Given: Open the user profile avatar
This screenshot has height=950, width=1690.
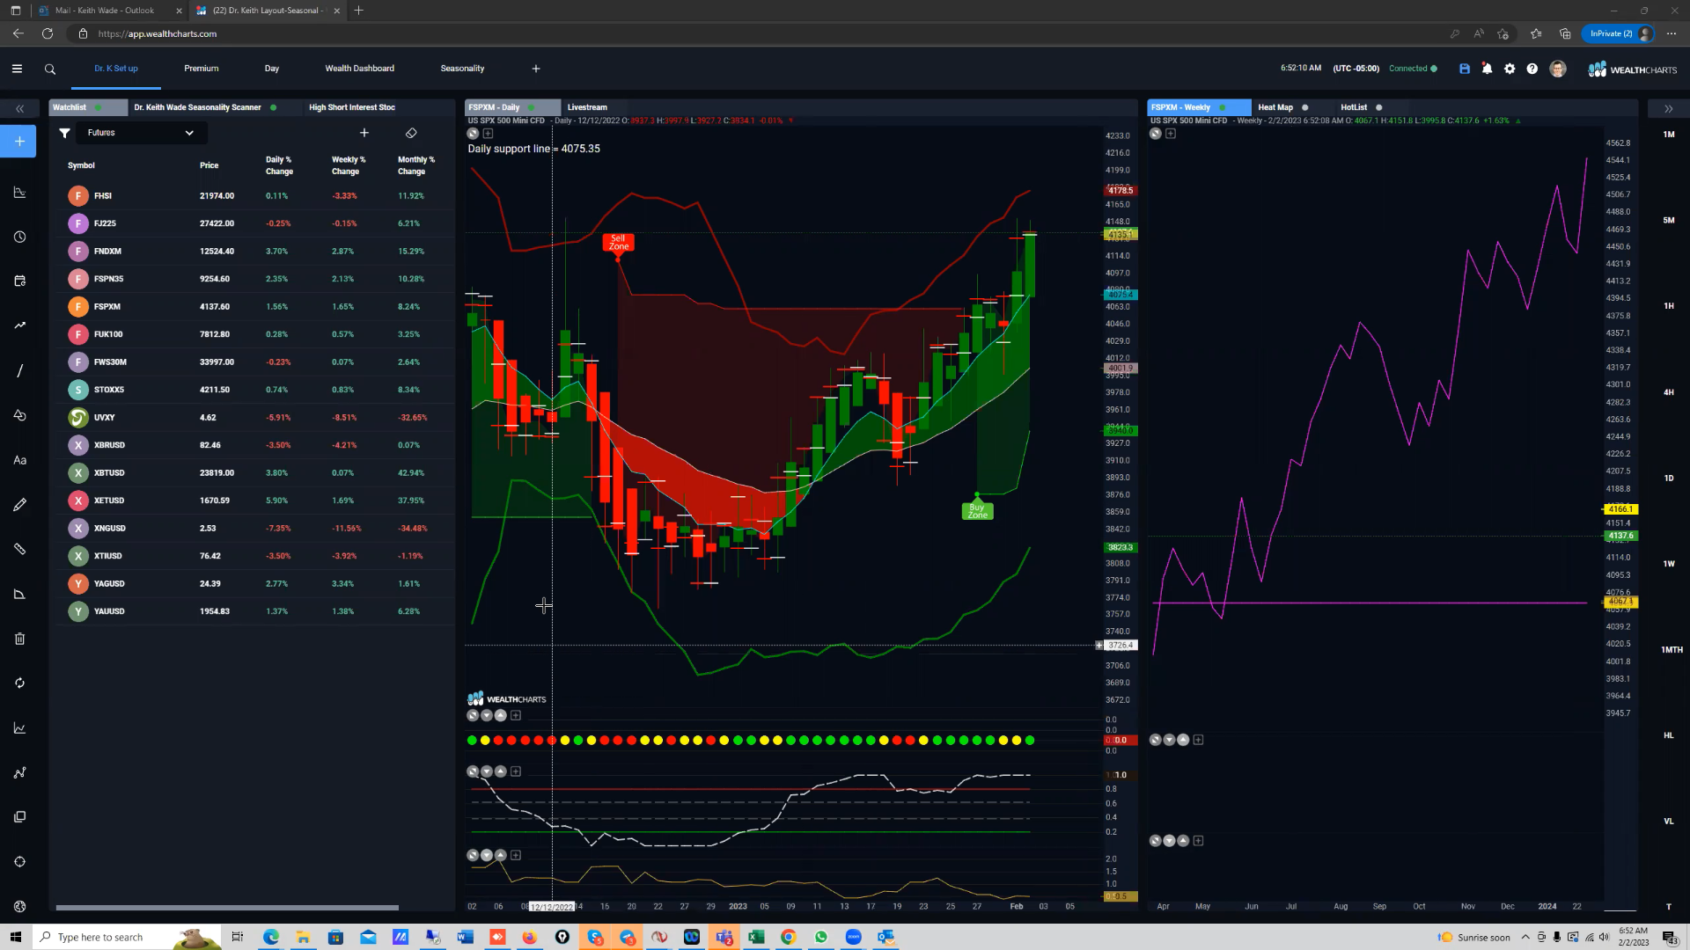Looking at the screenshot, I should [1558, 69].
